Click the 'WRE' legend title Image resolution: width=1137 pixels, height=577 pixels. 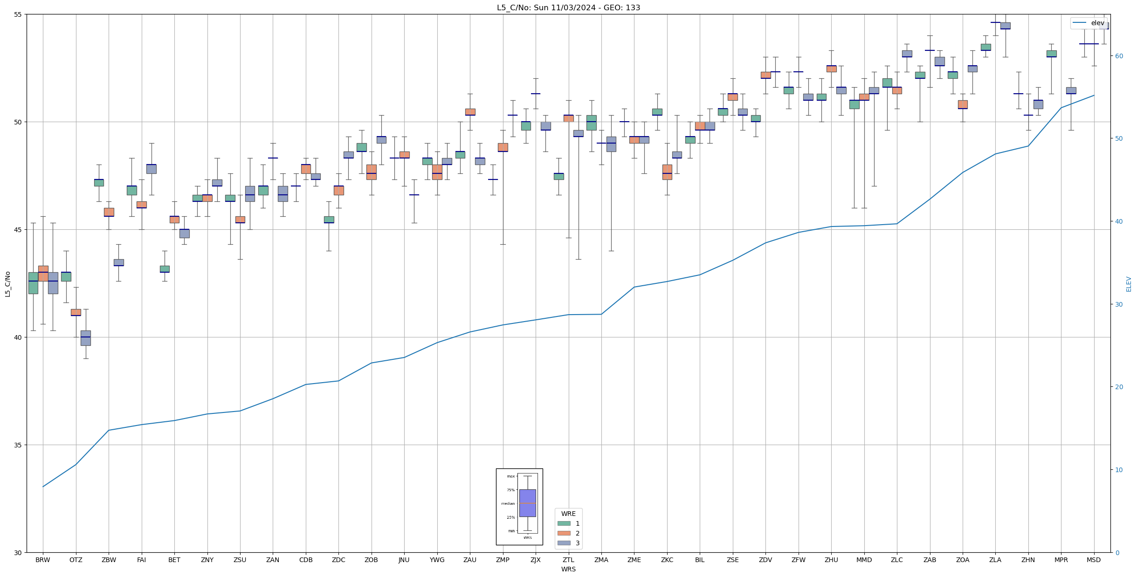(x=568, y=514)
